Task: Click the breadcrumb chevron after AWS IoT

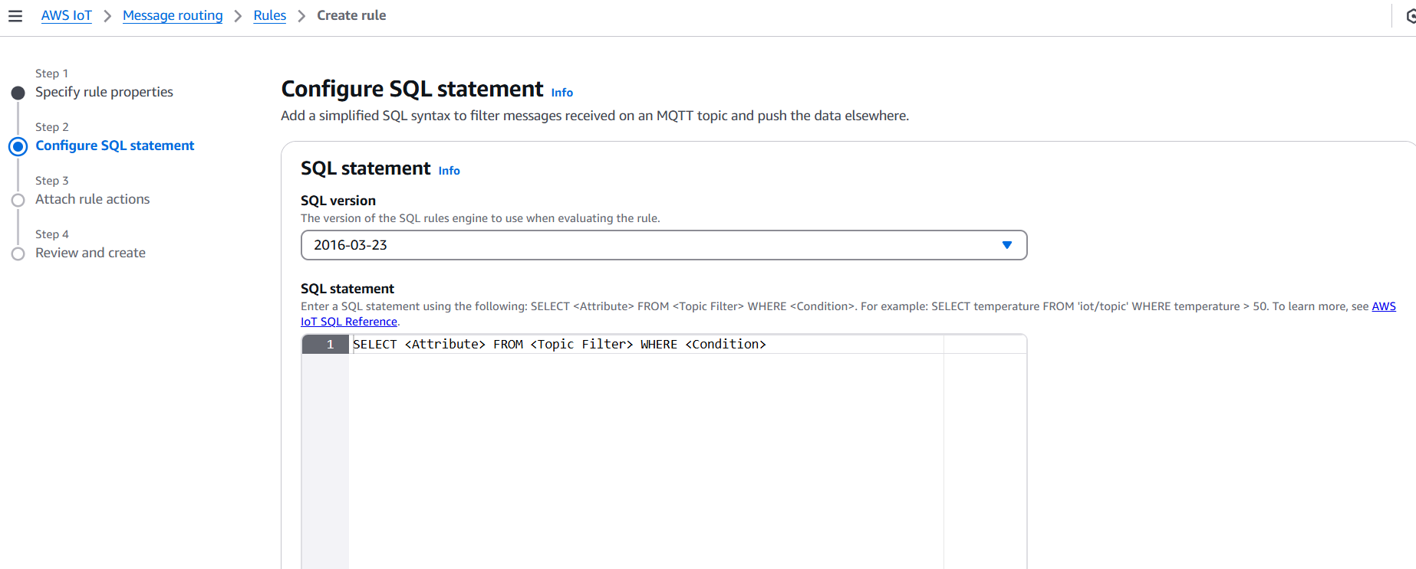Action: 107,16
